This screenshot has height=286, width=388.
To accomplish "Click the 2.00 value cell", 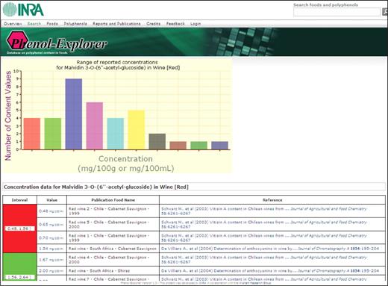I will (51, 270).
